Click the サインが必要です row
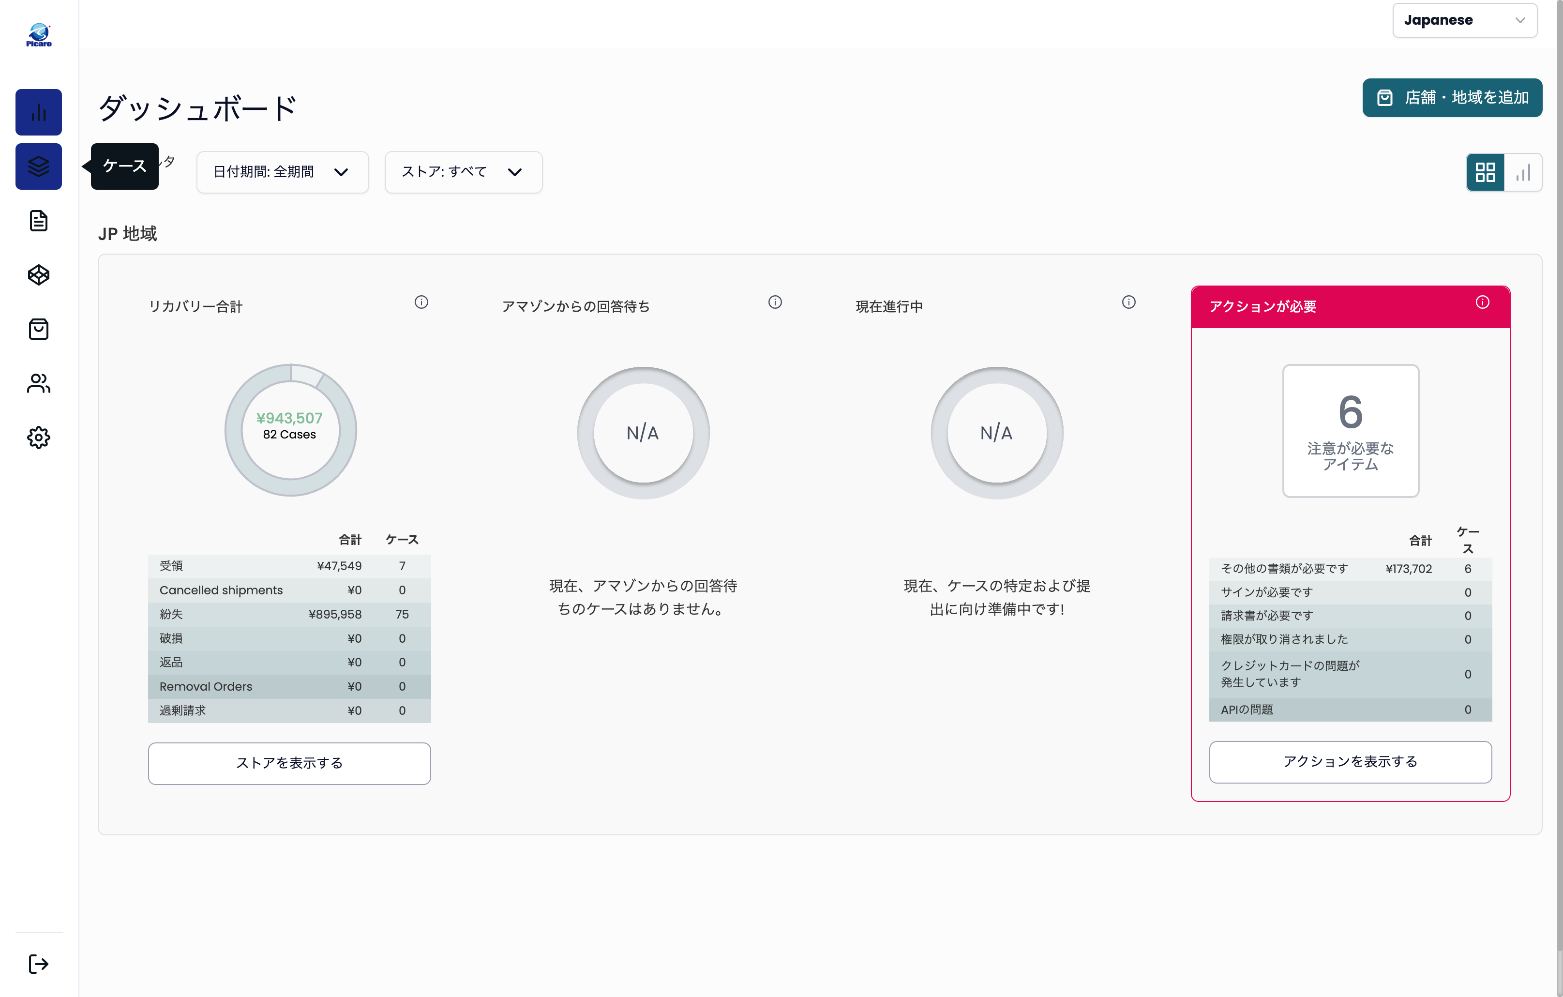The height and width of the screenshot is (997, 1563). [1350, 592]
